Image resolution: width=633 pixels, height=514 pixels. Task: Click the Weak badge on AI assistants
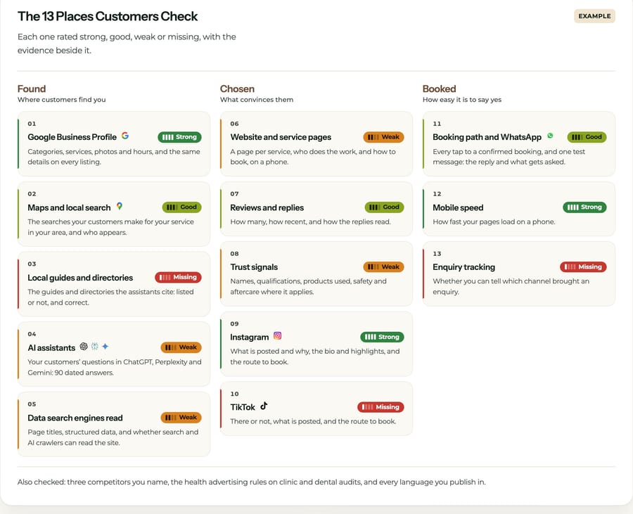pos(181,347)
